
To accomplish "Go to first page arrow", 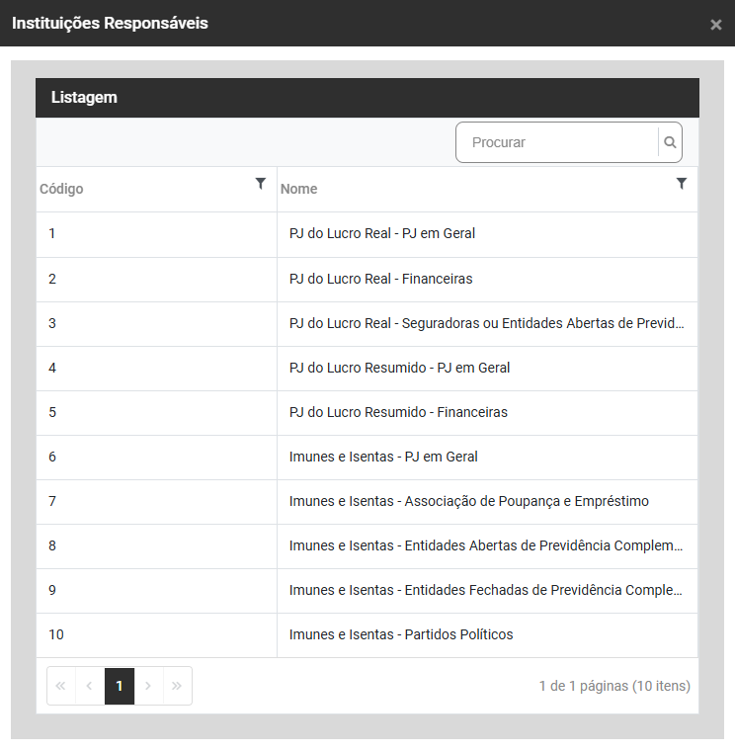I will tap(61, 686).
